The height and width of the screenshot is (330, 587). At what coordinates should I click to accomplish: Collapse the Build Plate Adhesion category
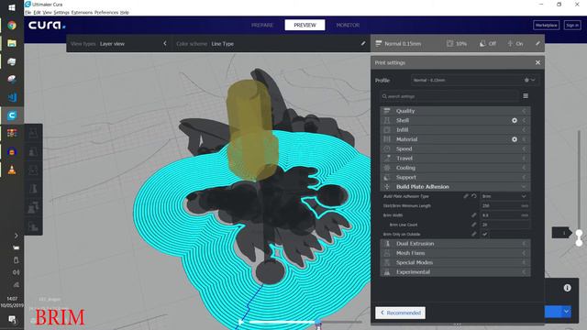(x=455, y=187)
